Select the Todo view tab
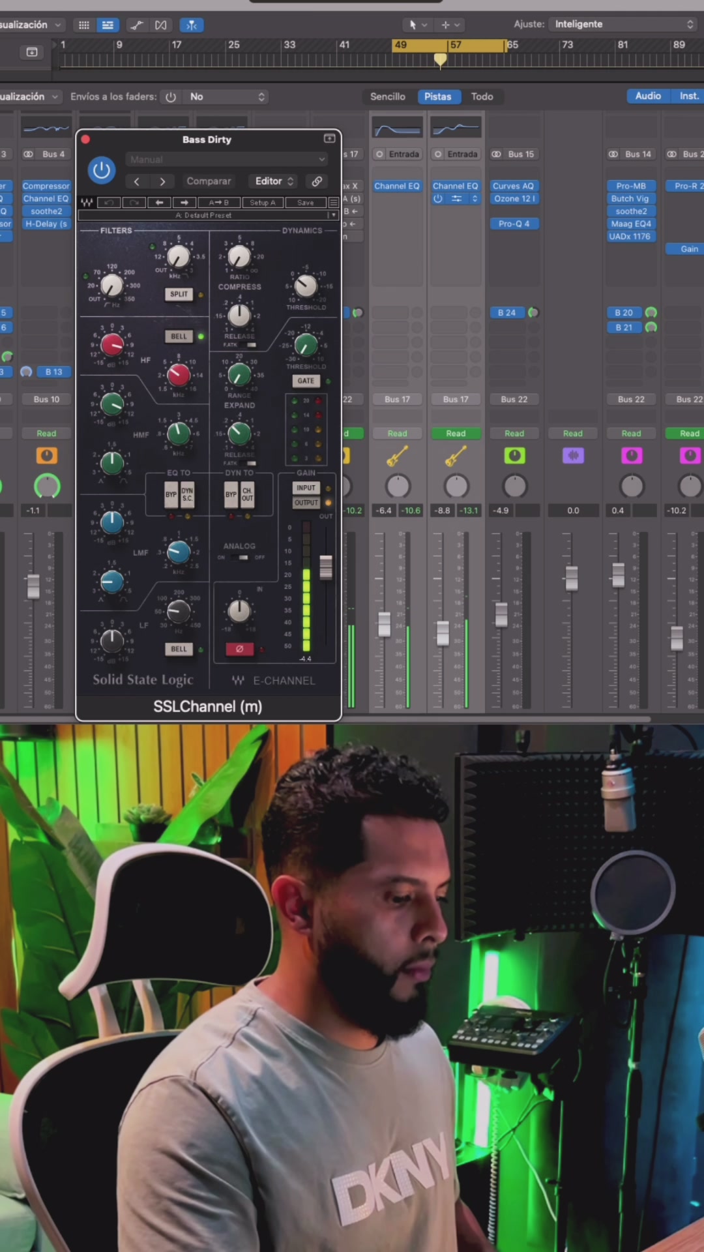The width and height of the screenshot is (704, 1252). pyautogui.click(x=482, y=97)
